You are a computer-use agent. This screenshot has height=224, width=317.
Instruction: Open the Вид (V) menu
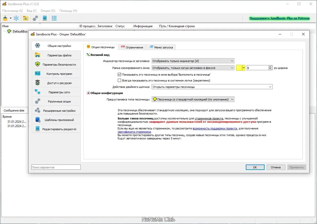31,11
